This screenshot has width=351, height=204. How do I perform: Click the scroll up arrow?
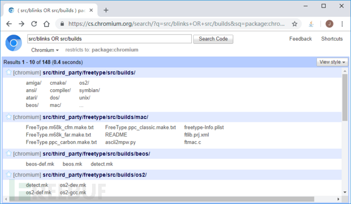[x=345, y=71]
